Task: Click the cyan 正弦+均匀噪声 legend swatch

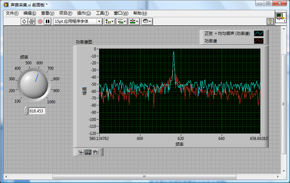Action: [x=259, y=34]
